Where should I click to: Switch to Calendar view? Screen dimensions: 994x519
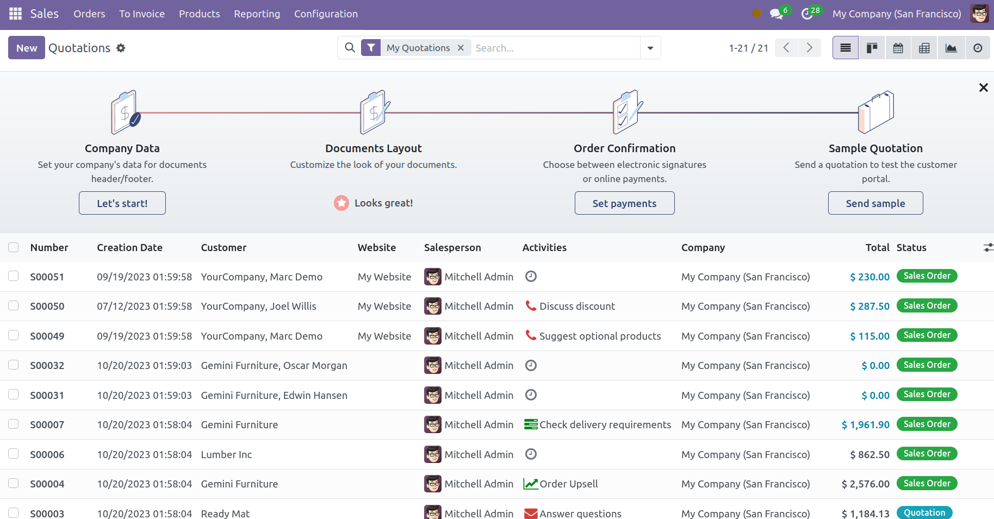898,48
